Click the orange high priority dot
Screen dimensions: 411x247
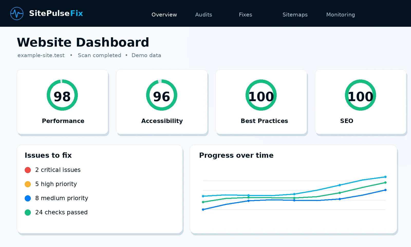click(x=28, y=184)
